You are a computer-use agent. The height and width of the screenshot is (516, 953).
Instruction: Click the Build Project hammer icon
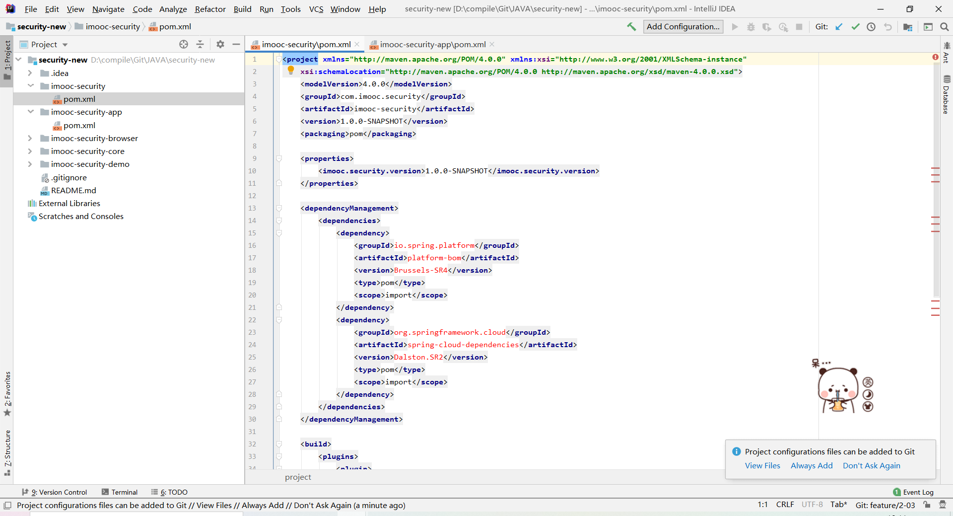pyautogui.click(x=631, y=27)
